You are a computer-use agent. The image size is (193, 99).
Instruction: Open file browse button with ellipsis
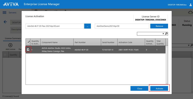[87, 26]
